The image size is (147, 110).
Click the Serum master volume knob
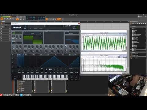tap(74, 27)
